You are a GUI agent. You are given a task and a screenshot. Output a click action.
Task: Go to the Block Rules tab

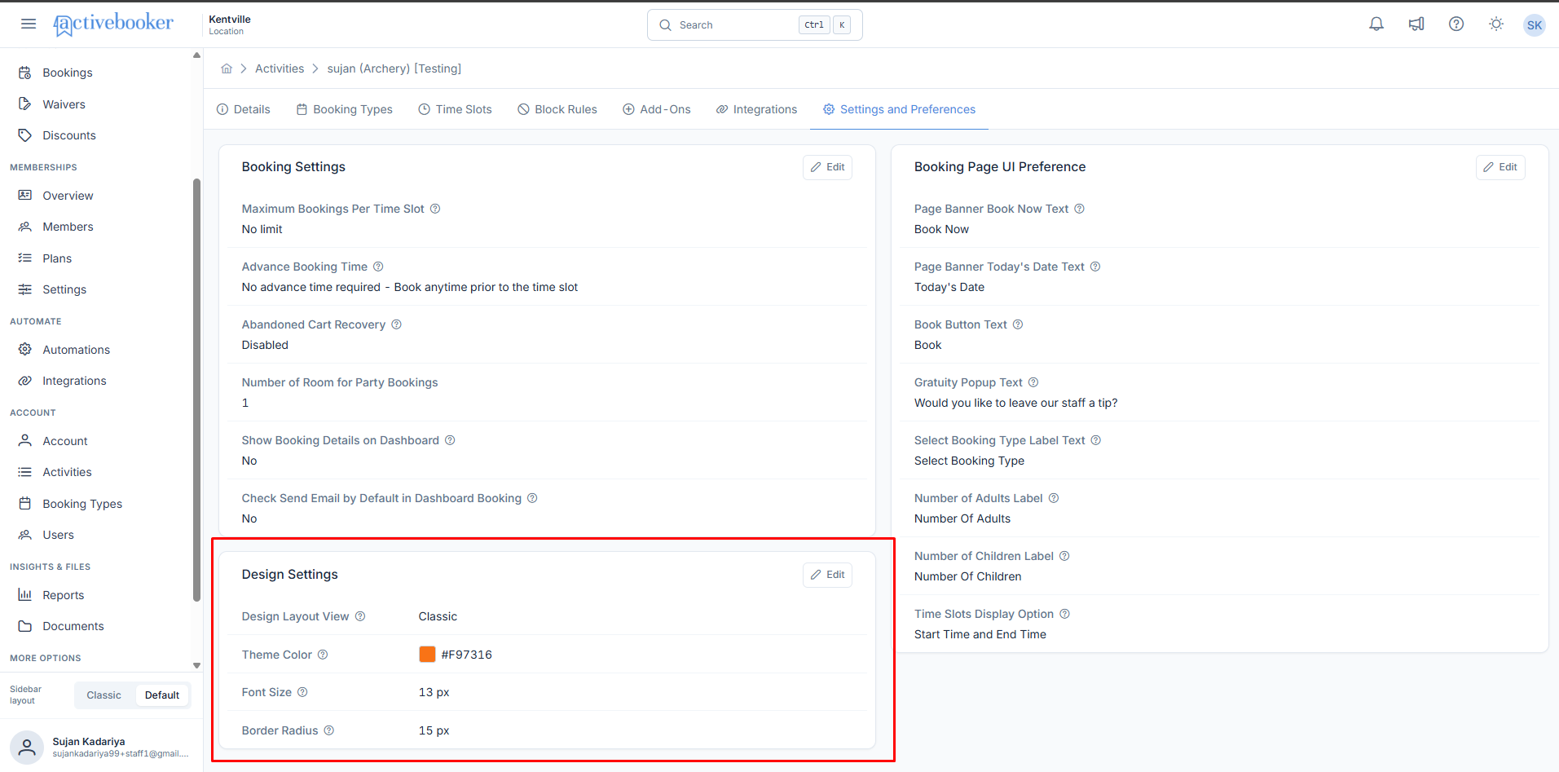[x=557, y=109]
